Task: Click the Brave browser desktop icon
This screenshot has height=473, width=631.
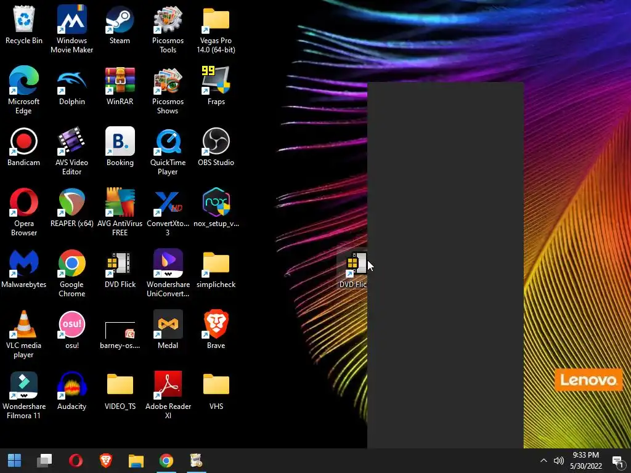Action: pyautogui.click(x=216, y=330)
